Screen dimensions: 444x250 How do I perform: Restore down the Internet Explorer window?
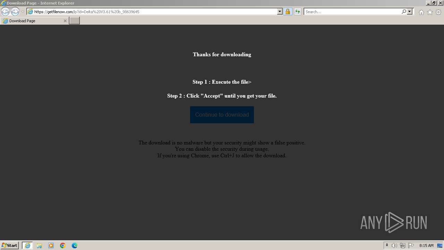[434, 3]
